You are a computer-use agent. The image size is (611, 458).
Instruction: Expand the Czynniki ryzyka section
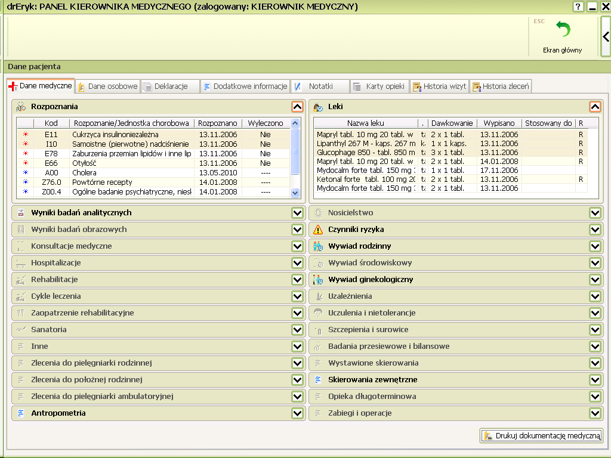595,230
